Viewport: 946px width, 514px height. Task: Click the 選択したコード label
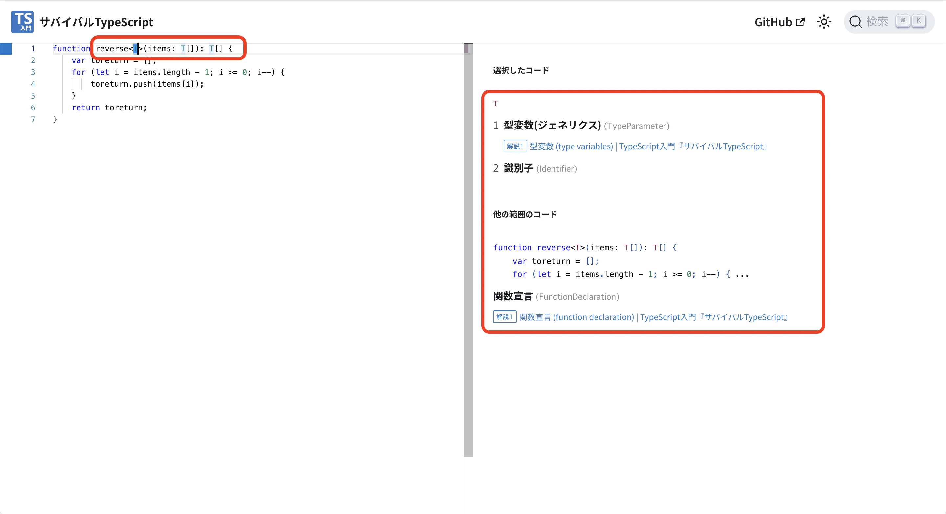521,70
